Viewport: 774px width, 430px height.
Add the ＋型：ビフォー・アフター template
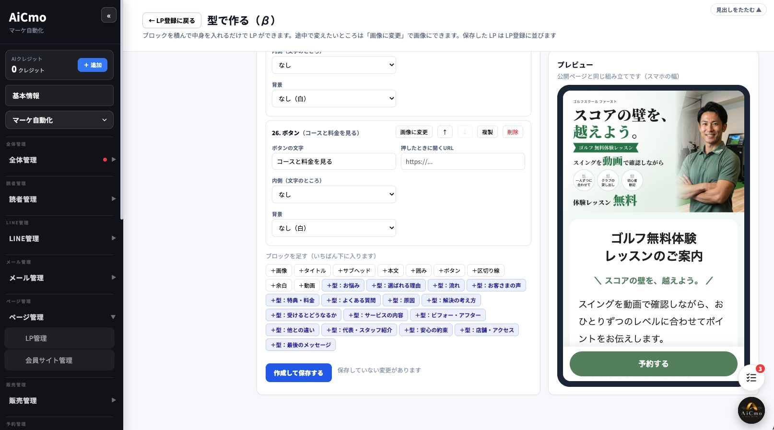click(x=448, y=315)
